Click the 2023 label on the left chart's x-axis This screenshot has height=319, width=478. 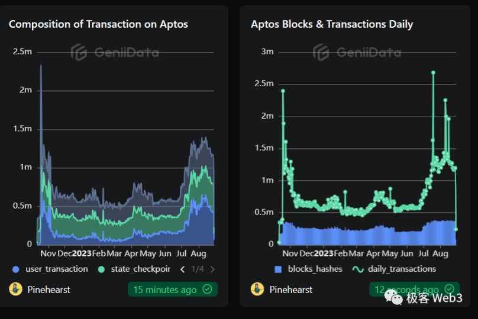coord(82,253)
